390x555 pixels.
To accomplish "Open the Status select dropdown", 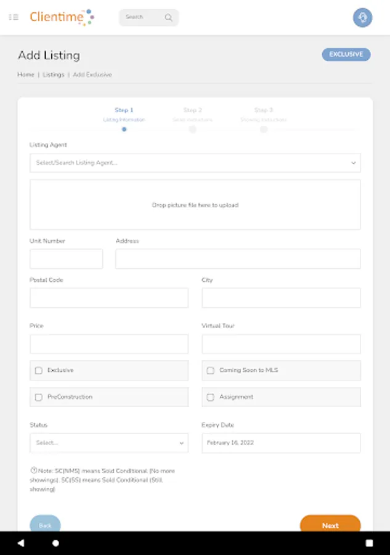I will [109, 443].
